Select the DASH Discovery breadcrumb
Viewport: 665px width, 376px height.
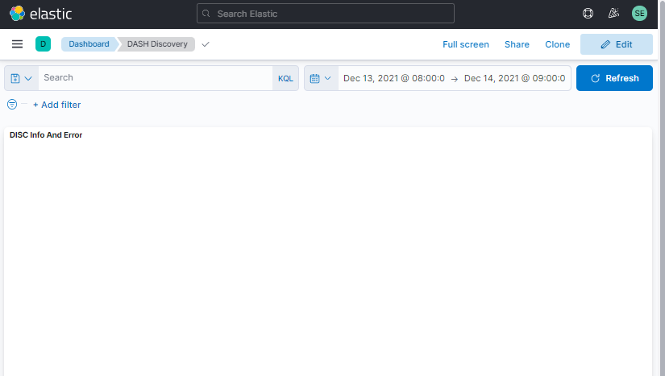(157, 44)
